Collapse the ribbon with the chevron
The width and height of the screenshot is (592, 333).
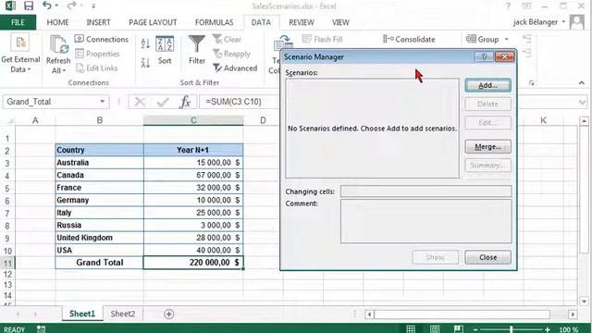(x=582, y=83)
